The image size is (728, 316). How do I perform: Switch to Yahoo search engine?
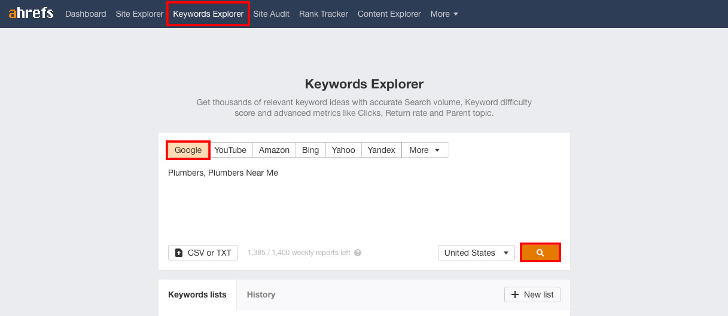click(x=343, y=150)
